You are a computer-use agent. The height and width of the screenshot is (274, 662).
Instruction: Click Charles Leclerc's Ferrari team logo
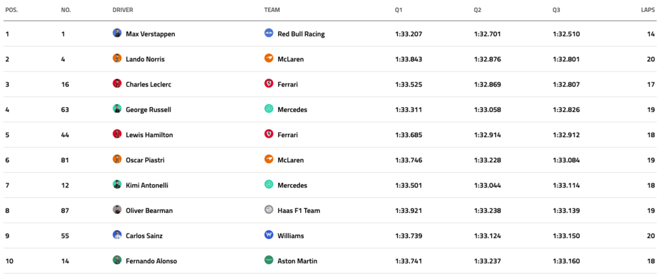(269, 83)
